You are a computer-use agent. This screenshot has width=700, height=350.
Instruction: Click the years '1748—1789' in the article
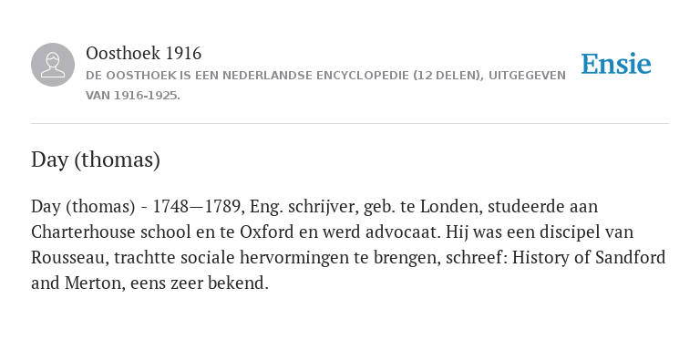pyautogui.click(x=198, y=207)
